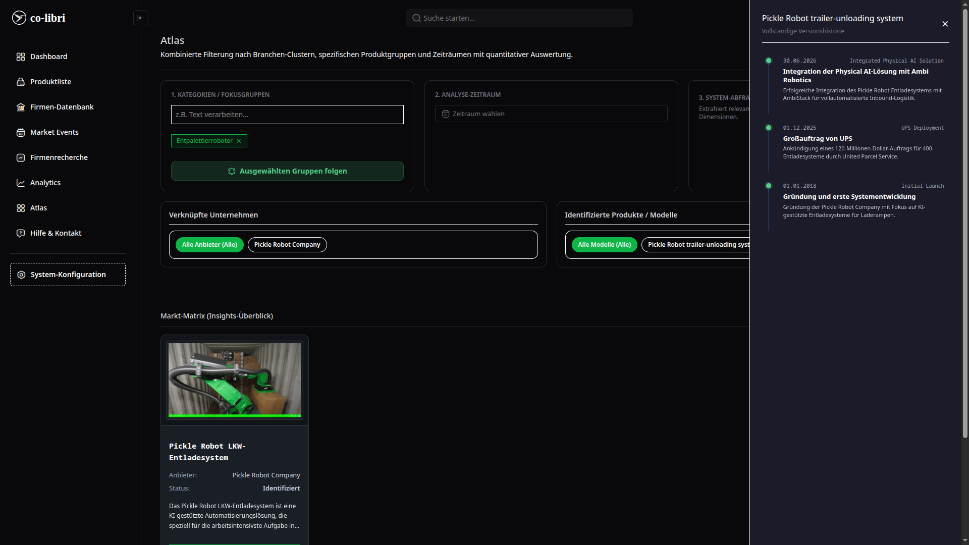Remove the Entpalettierroboter tag via its x

[239, 141]
